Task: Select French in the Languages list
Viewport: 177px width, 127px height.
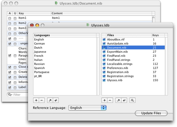Action: coord(38,56)
